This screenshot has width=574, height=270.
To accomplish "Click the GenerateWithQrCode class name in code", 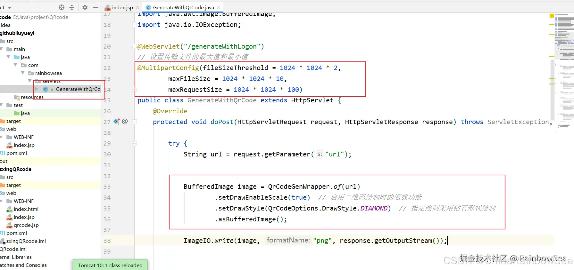I will (x=222, y=100).
